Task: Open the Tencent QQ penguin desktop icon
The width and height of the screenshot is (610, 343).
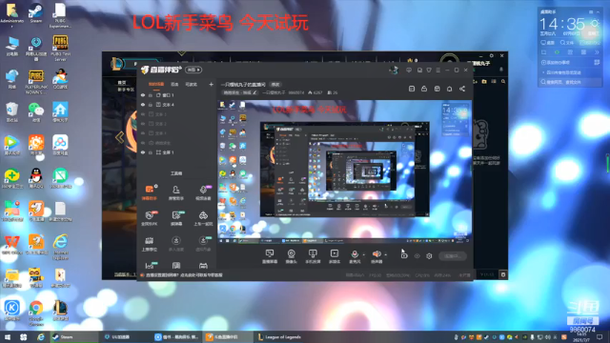Action: 36,178
